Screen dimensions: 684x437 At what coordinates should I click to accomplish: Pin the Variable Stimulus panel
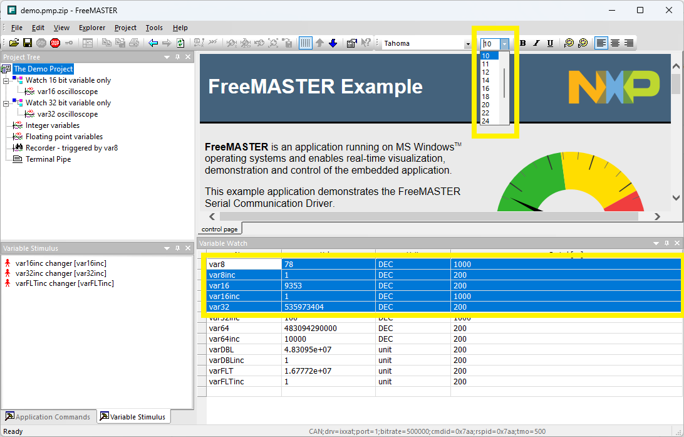tap(176, 248)
